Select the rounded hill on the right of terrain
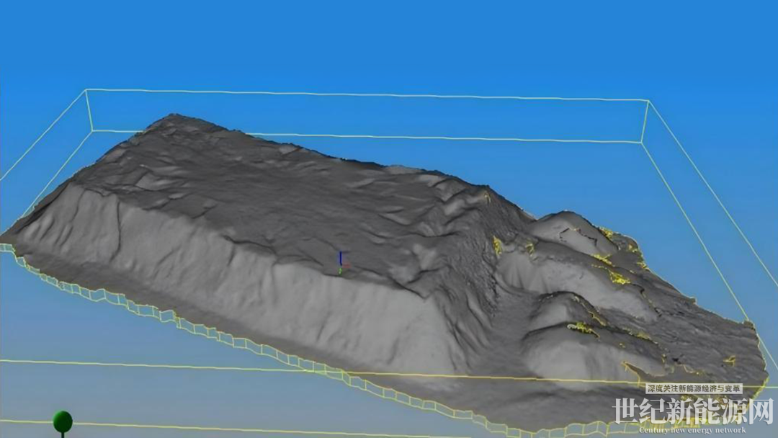 (569, 229)
